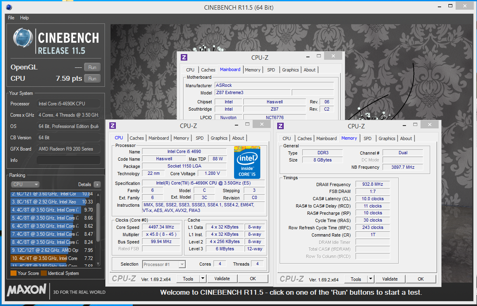Run the CPU benchmark

tap(92, 78)
